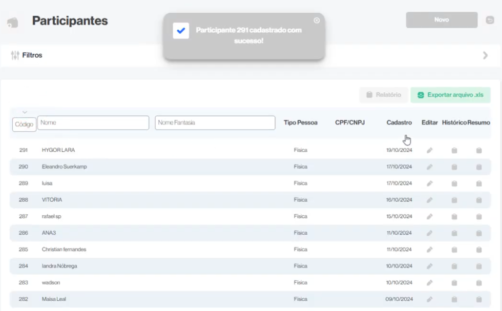
Task: Click the Tipo Pessoa column header
Action: pos(300,123)
